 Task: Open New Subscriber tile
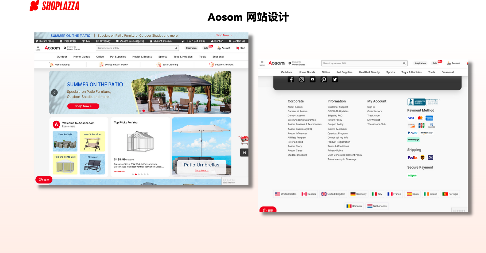[x=92, y=141]
